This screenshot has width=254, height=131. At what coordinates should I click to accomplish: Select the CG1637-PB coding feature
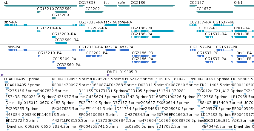(x=224, y=50)
